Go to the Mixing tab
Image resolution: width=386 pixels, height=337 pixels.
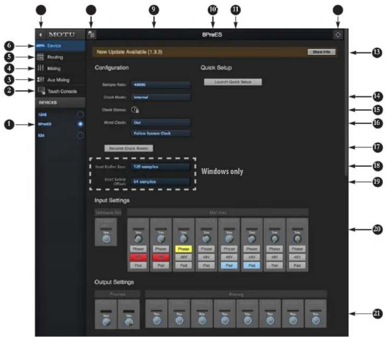[60, 69]
